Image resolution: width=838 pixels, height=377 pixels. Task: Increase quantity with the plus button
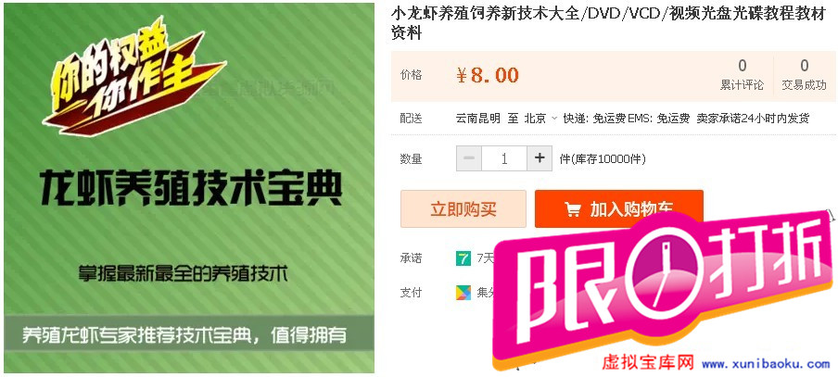[x=540, y=158]
